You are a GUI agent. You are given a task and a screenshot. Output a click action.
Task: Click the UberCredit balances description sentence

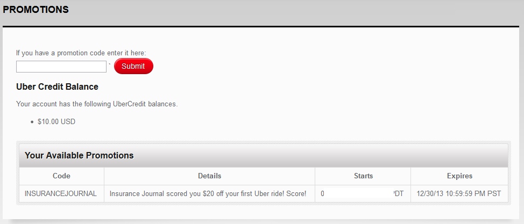[97, 104]
